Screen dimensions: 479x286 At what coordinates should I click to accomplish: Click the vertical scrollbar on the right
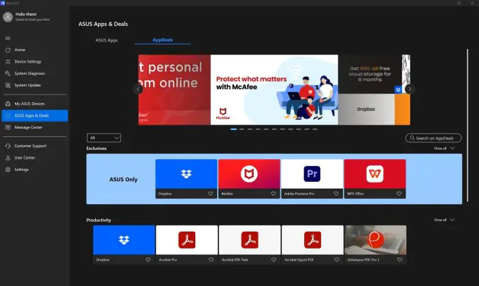[x=467, y=125]
